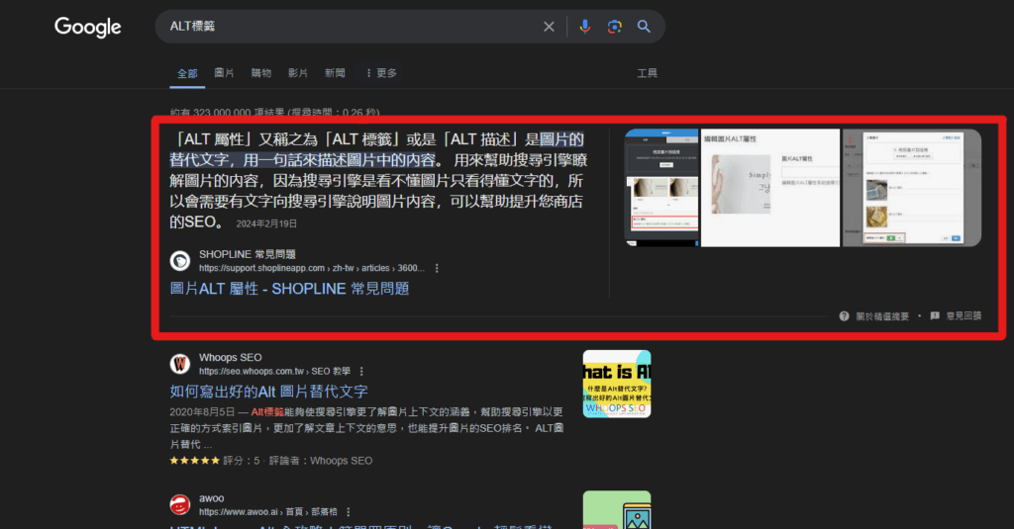Switch to the 影片 tab
The height and width of the screenshot is (529, 1014).
(x=297, y=73)
